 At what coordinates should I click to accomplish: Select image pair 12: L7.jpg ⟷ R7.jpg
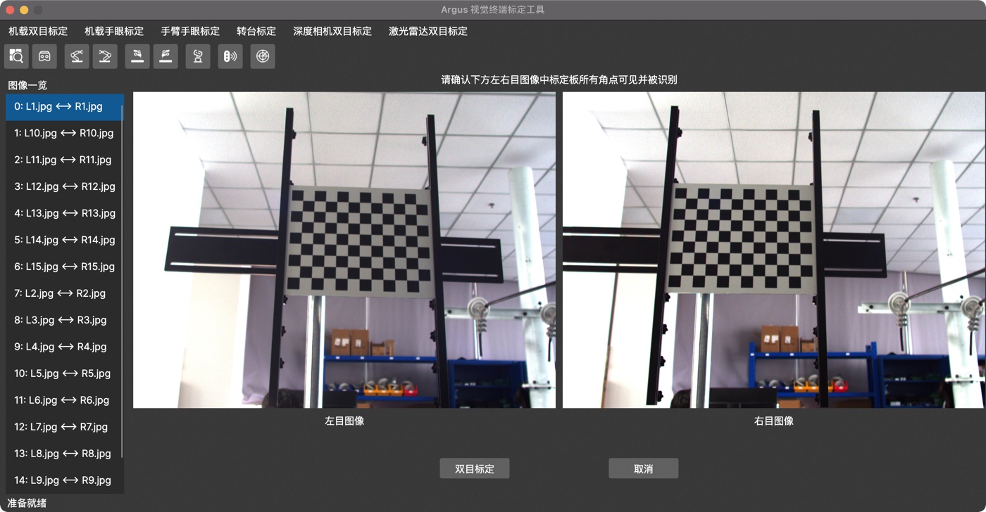[x=64, y=427]
